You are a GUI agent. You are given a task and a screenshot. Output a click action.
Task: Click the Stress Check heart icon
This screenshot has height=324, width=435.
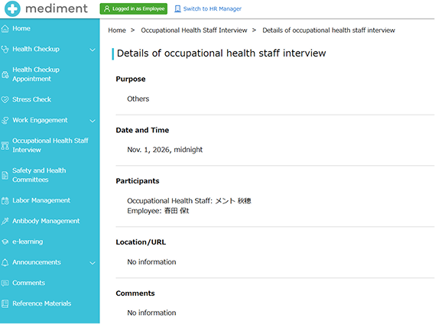[5, 99]
